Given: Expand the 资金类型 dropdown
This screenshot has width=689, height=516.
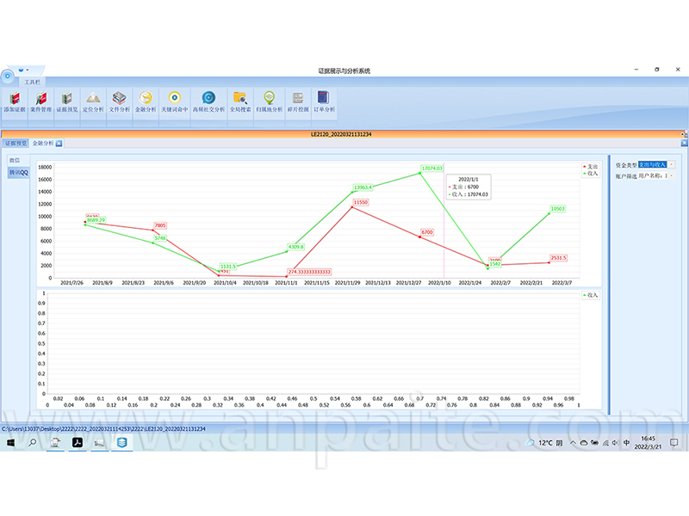Looking at the screenshot, I should 672,164.
